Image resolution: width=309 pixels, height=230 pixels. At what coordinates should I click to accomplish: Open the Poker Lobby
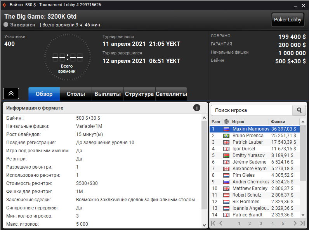[x=288, y=20]
